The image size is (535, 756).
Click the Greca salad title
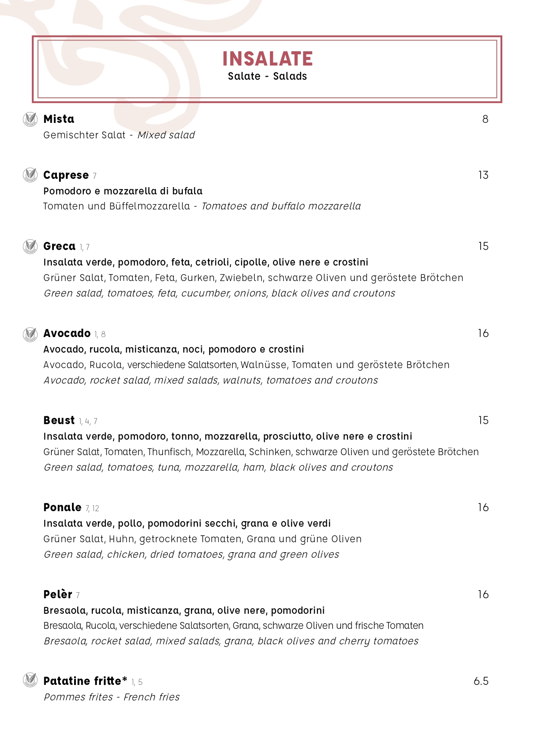click(x=59, y=247)
